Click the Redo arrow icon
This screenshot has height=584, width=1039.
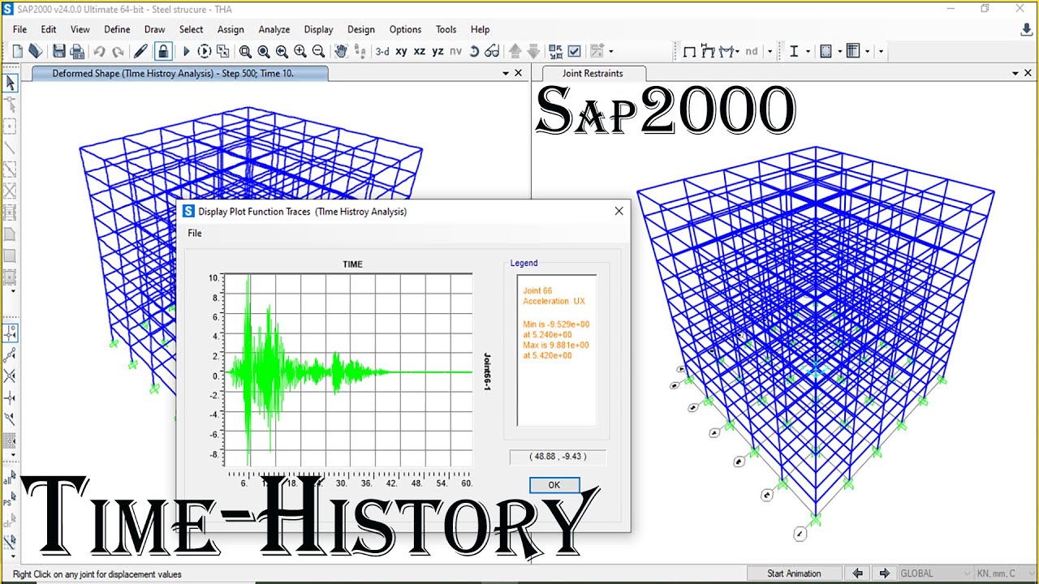coord(118,51)
